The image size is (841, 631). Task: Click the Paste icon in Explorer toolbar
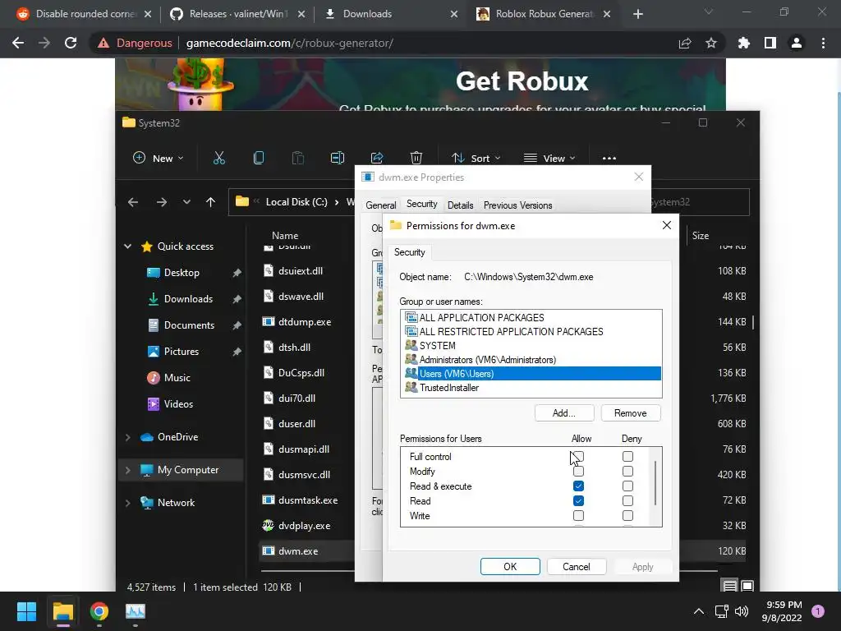point(297,158)
